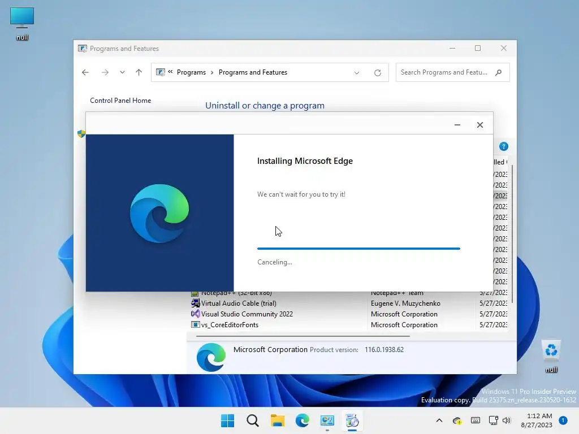This screenshot has height=434, width=579.
Task: Click the Visual Studio program icon
Action: (195, 314)
